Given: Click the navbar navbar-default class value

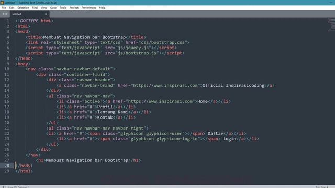Looking at the screenshot, I should pyautogui.click(x=83, y=69).
